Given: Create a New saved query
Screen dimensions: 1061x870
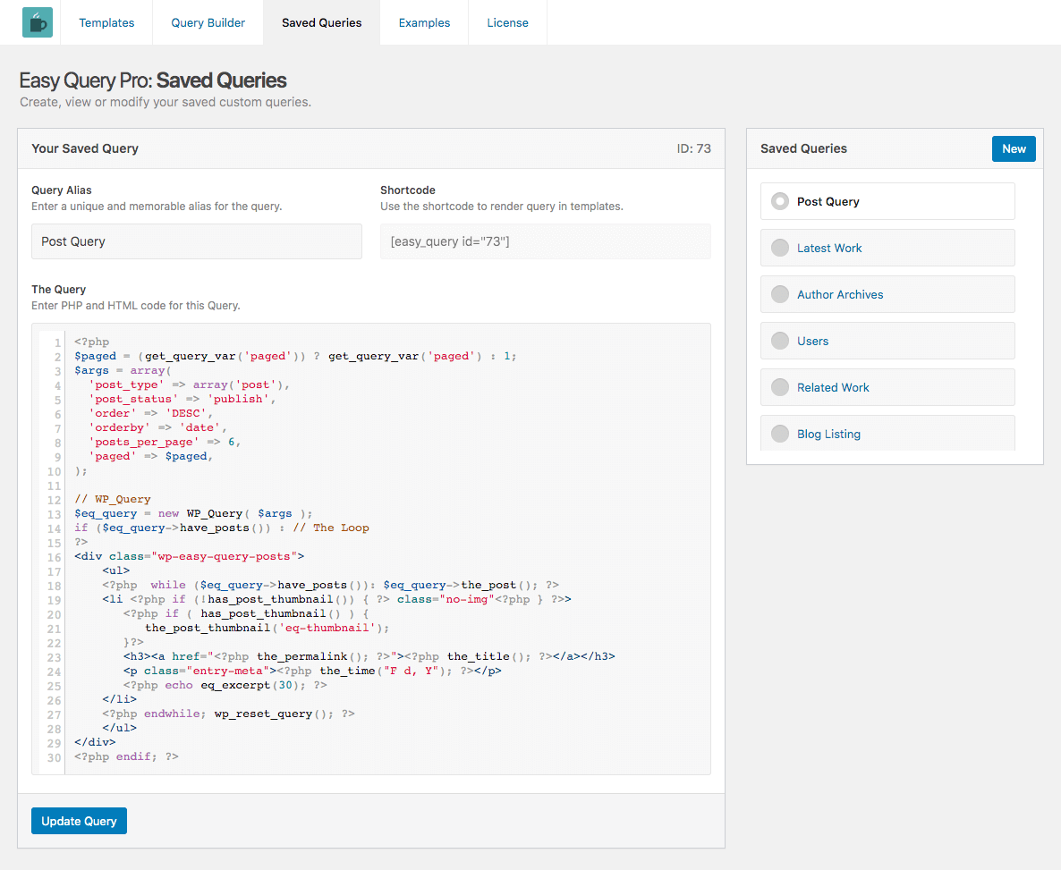Looking at the screenshot, I should point(1014,148).
